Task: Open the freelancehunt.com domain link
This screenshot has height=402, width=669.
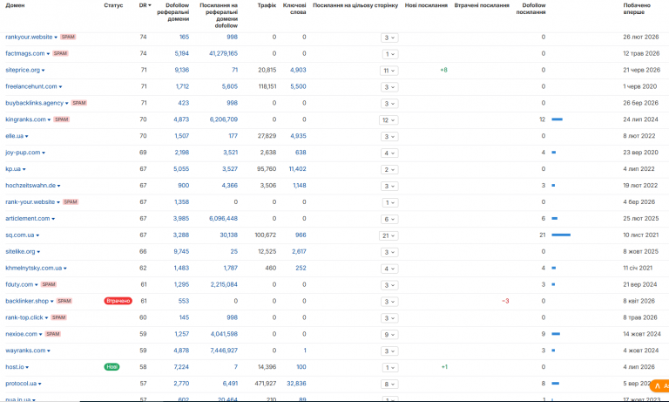Action: 30,86
